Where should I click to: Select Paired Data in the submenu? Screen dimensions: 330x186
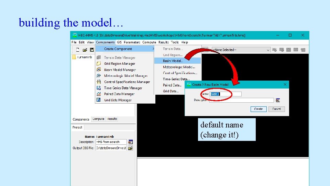[172, 85]
